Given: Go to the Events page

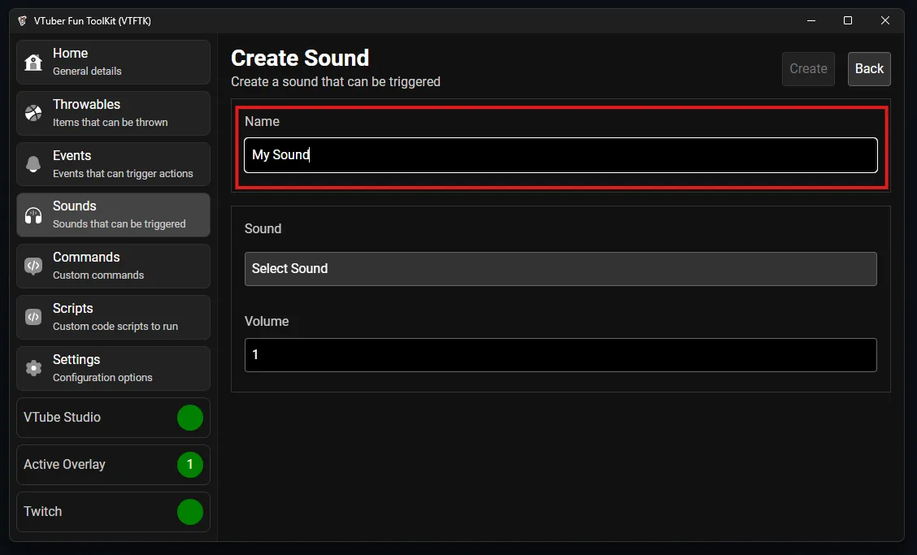Looking at the screenshot, I should coord(113,164).
